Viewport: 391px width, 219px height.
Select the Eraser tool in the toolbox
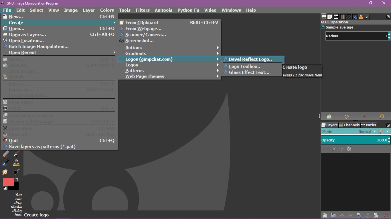coord(5,154)
